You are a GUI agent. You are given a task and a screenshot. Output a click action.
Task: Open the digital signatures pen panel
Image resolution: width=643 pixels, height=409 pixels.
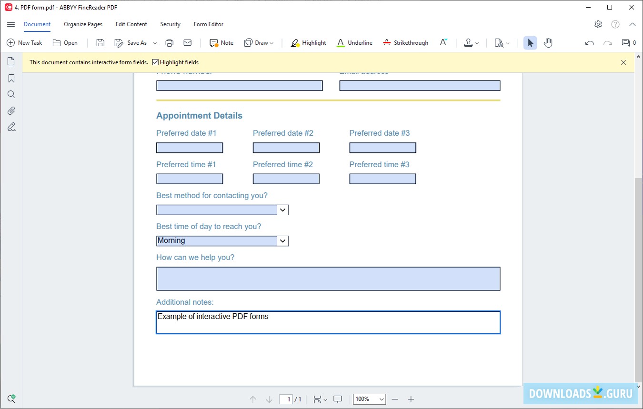[11, 127]
